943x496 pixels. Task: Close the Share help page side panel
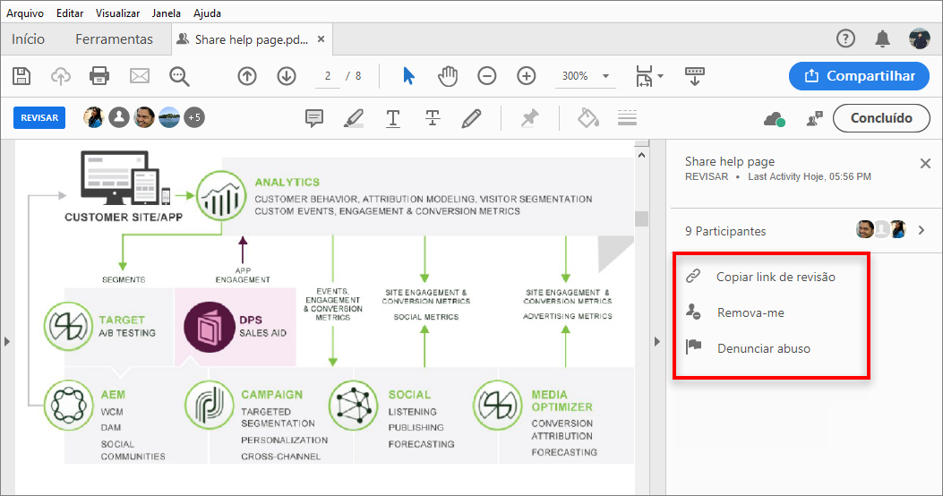(925, 164)
